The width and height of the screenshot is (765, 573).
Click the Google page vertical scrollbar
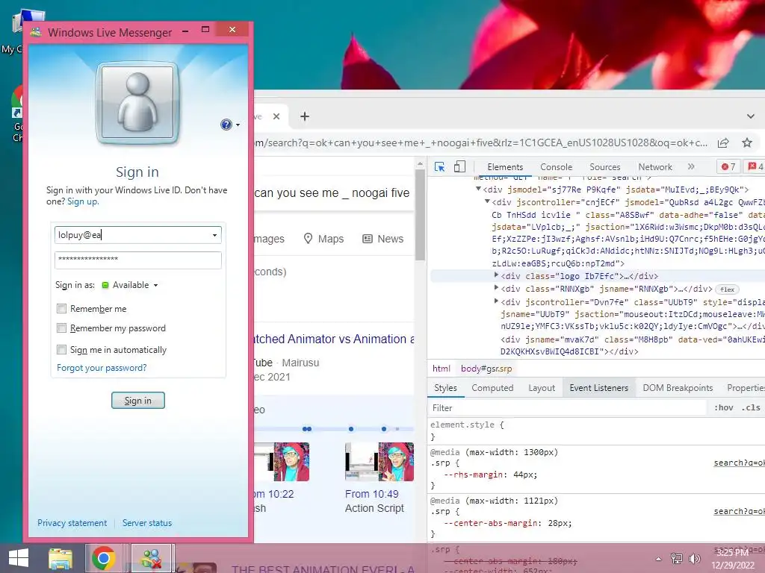pos(420,215)
